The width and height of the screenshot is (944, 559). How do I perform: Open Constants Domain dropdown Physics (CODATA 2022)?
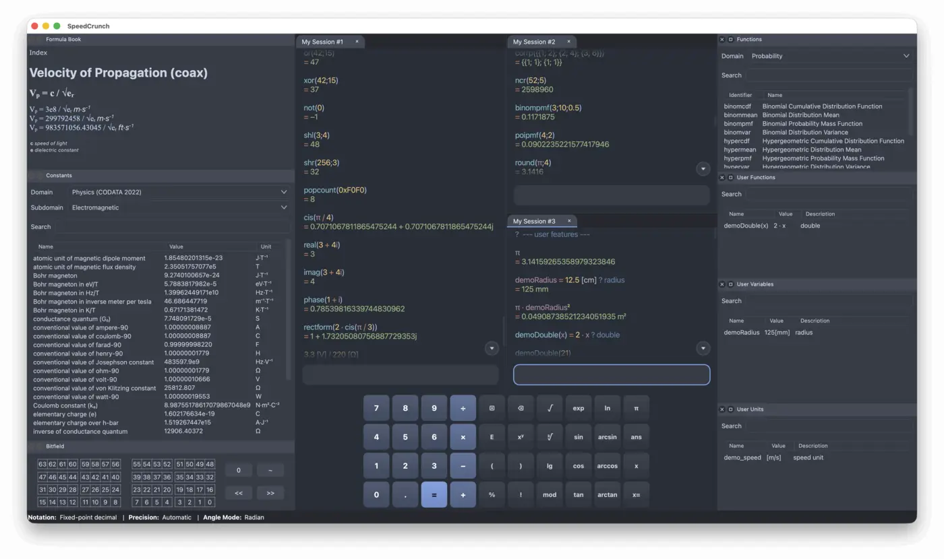[179, 192]
